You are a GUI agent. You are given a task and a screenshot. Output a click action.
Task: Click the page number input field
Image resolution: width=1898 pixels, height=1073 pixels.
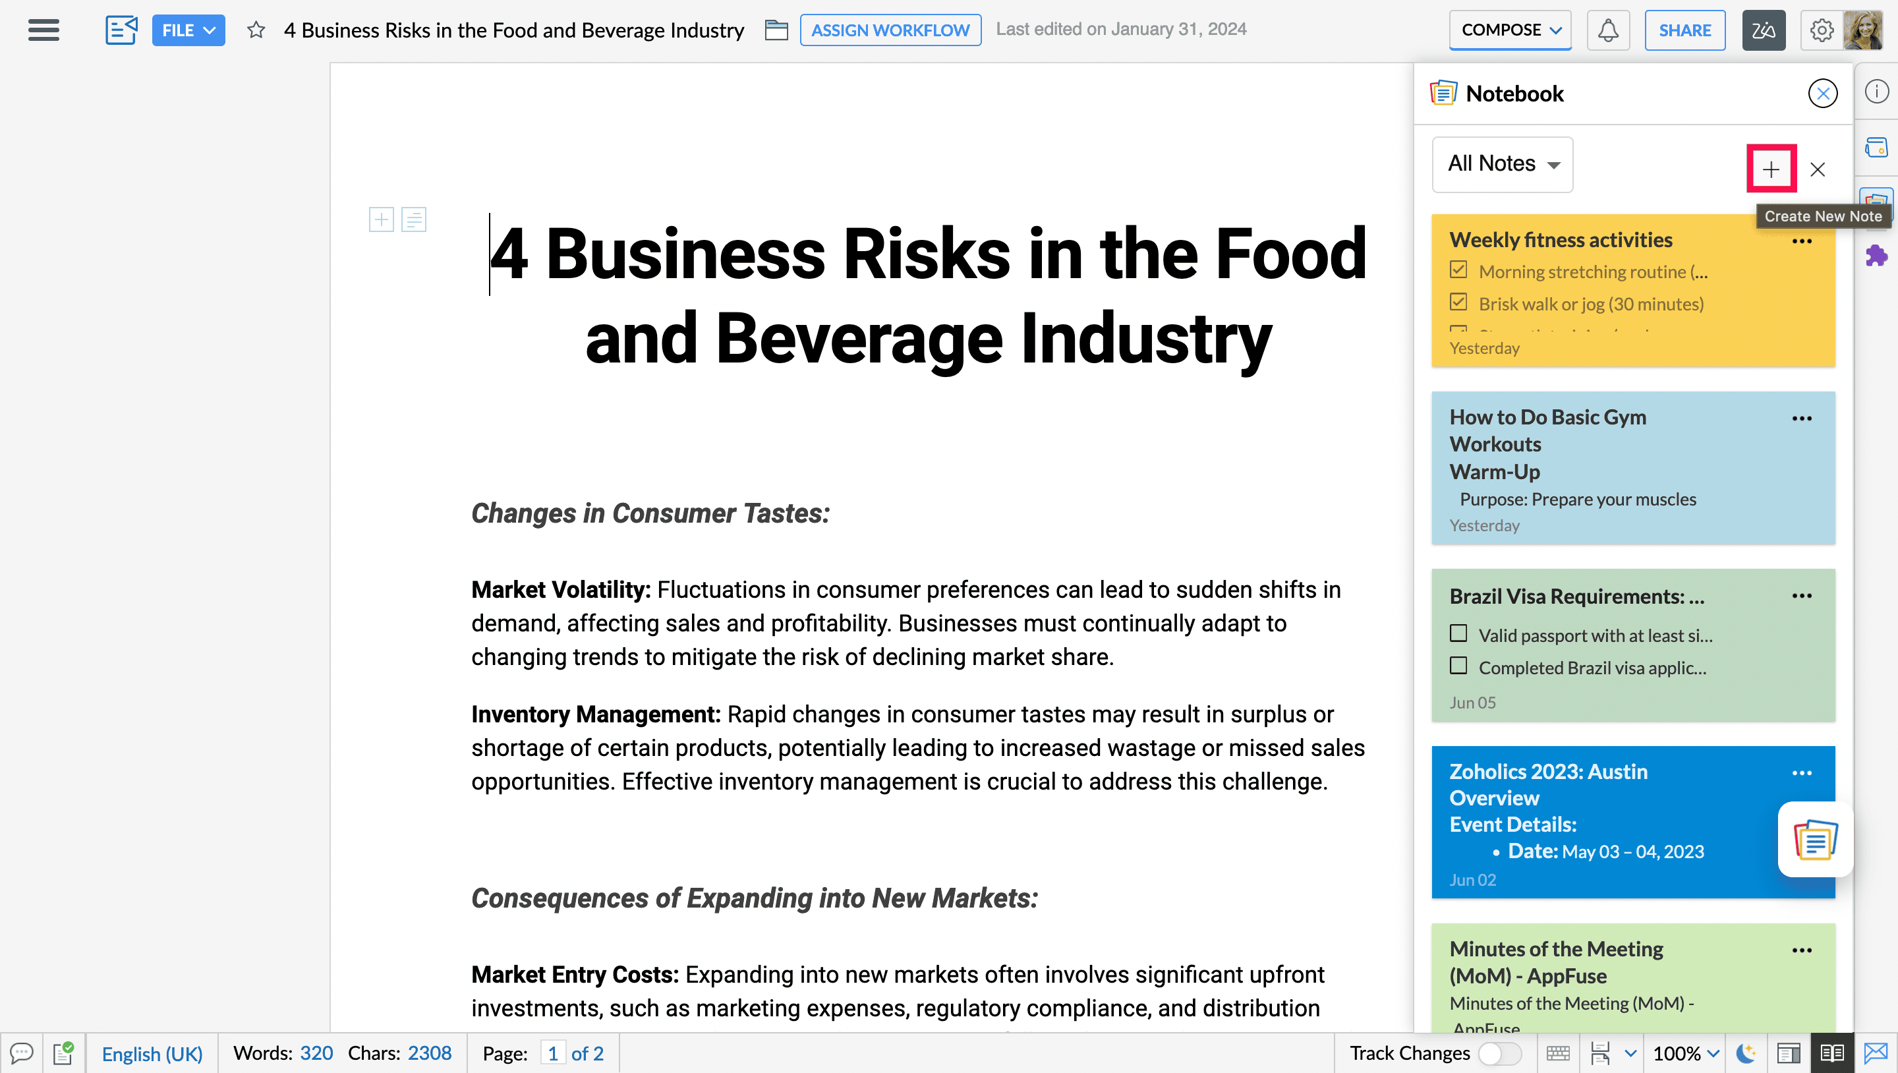pos(553,1053)
